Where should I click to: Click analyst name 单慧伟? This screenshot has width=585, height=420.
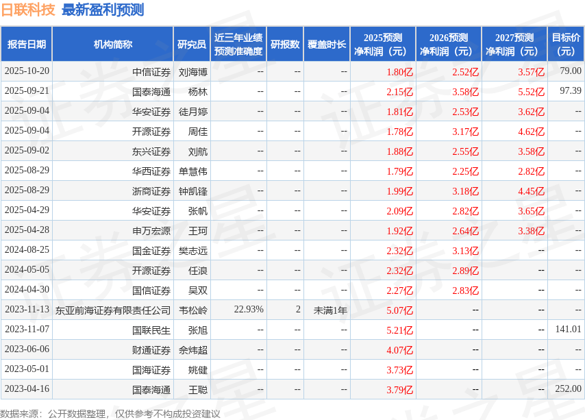(x=193, y=171)
